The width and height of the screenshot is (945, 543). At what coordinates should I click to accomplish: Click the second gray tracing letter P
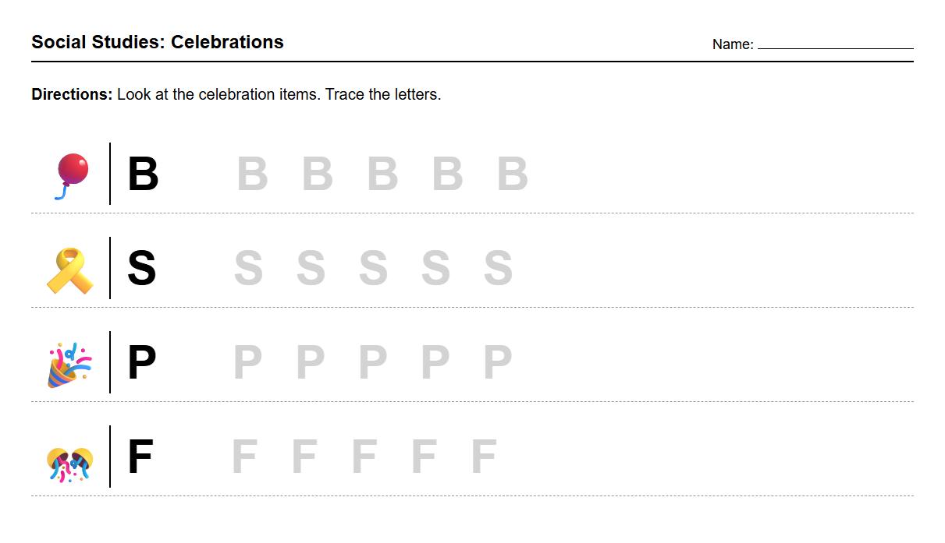point(310,363)
